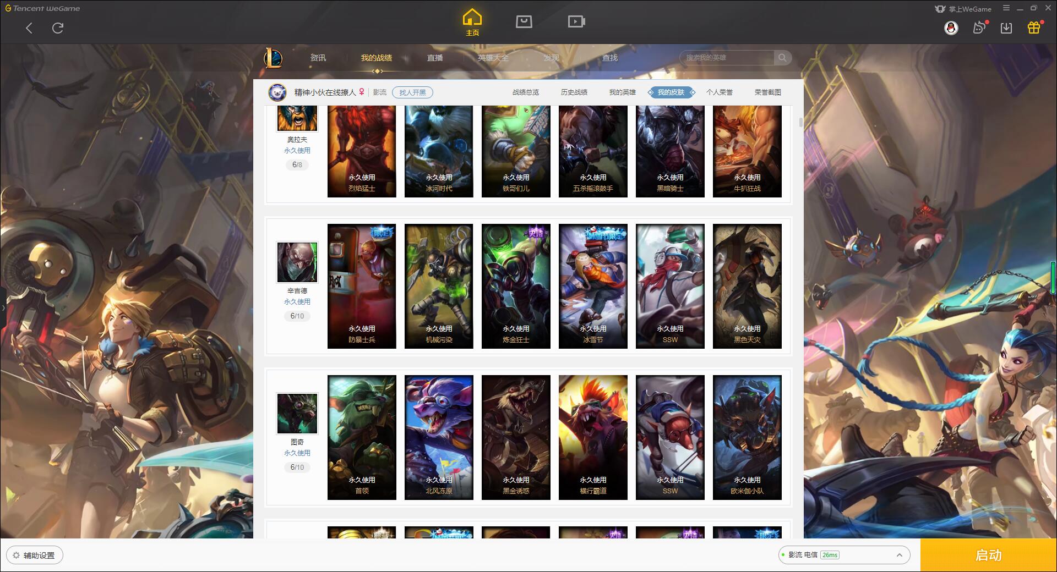Open the 黑暗骑士 skin thumbnail
The width and height of the screenshot is (1057, 572).
(x=670, y=151)
